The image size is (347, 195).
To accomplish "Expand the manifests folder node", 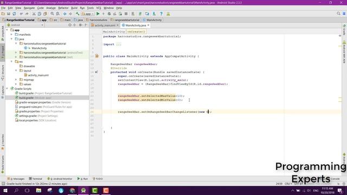I will tap(11, 35).
